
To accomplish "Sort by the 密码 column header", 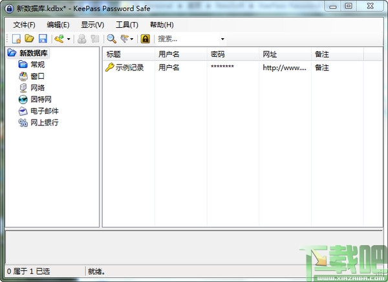I will pos(233,54).
